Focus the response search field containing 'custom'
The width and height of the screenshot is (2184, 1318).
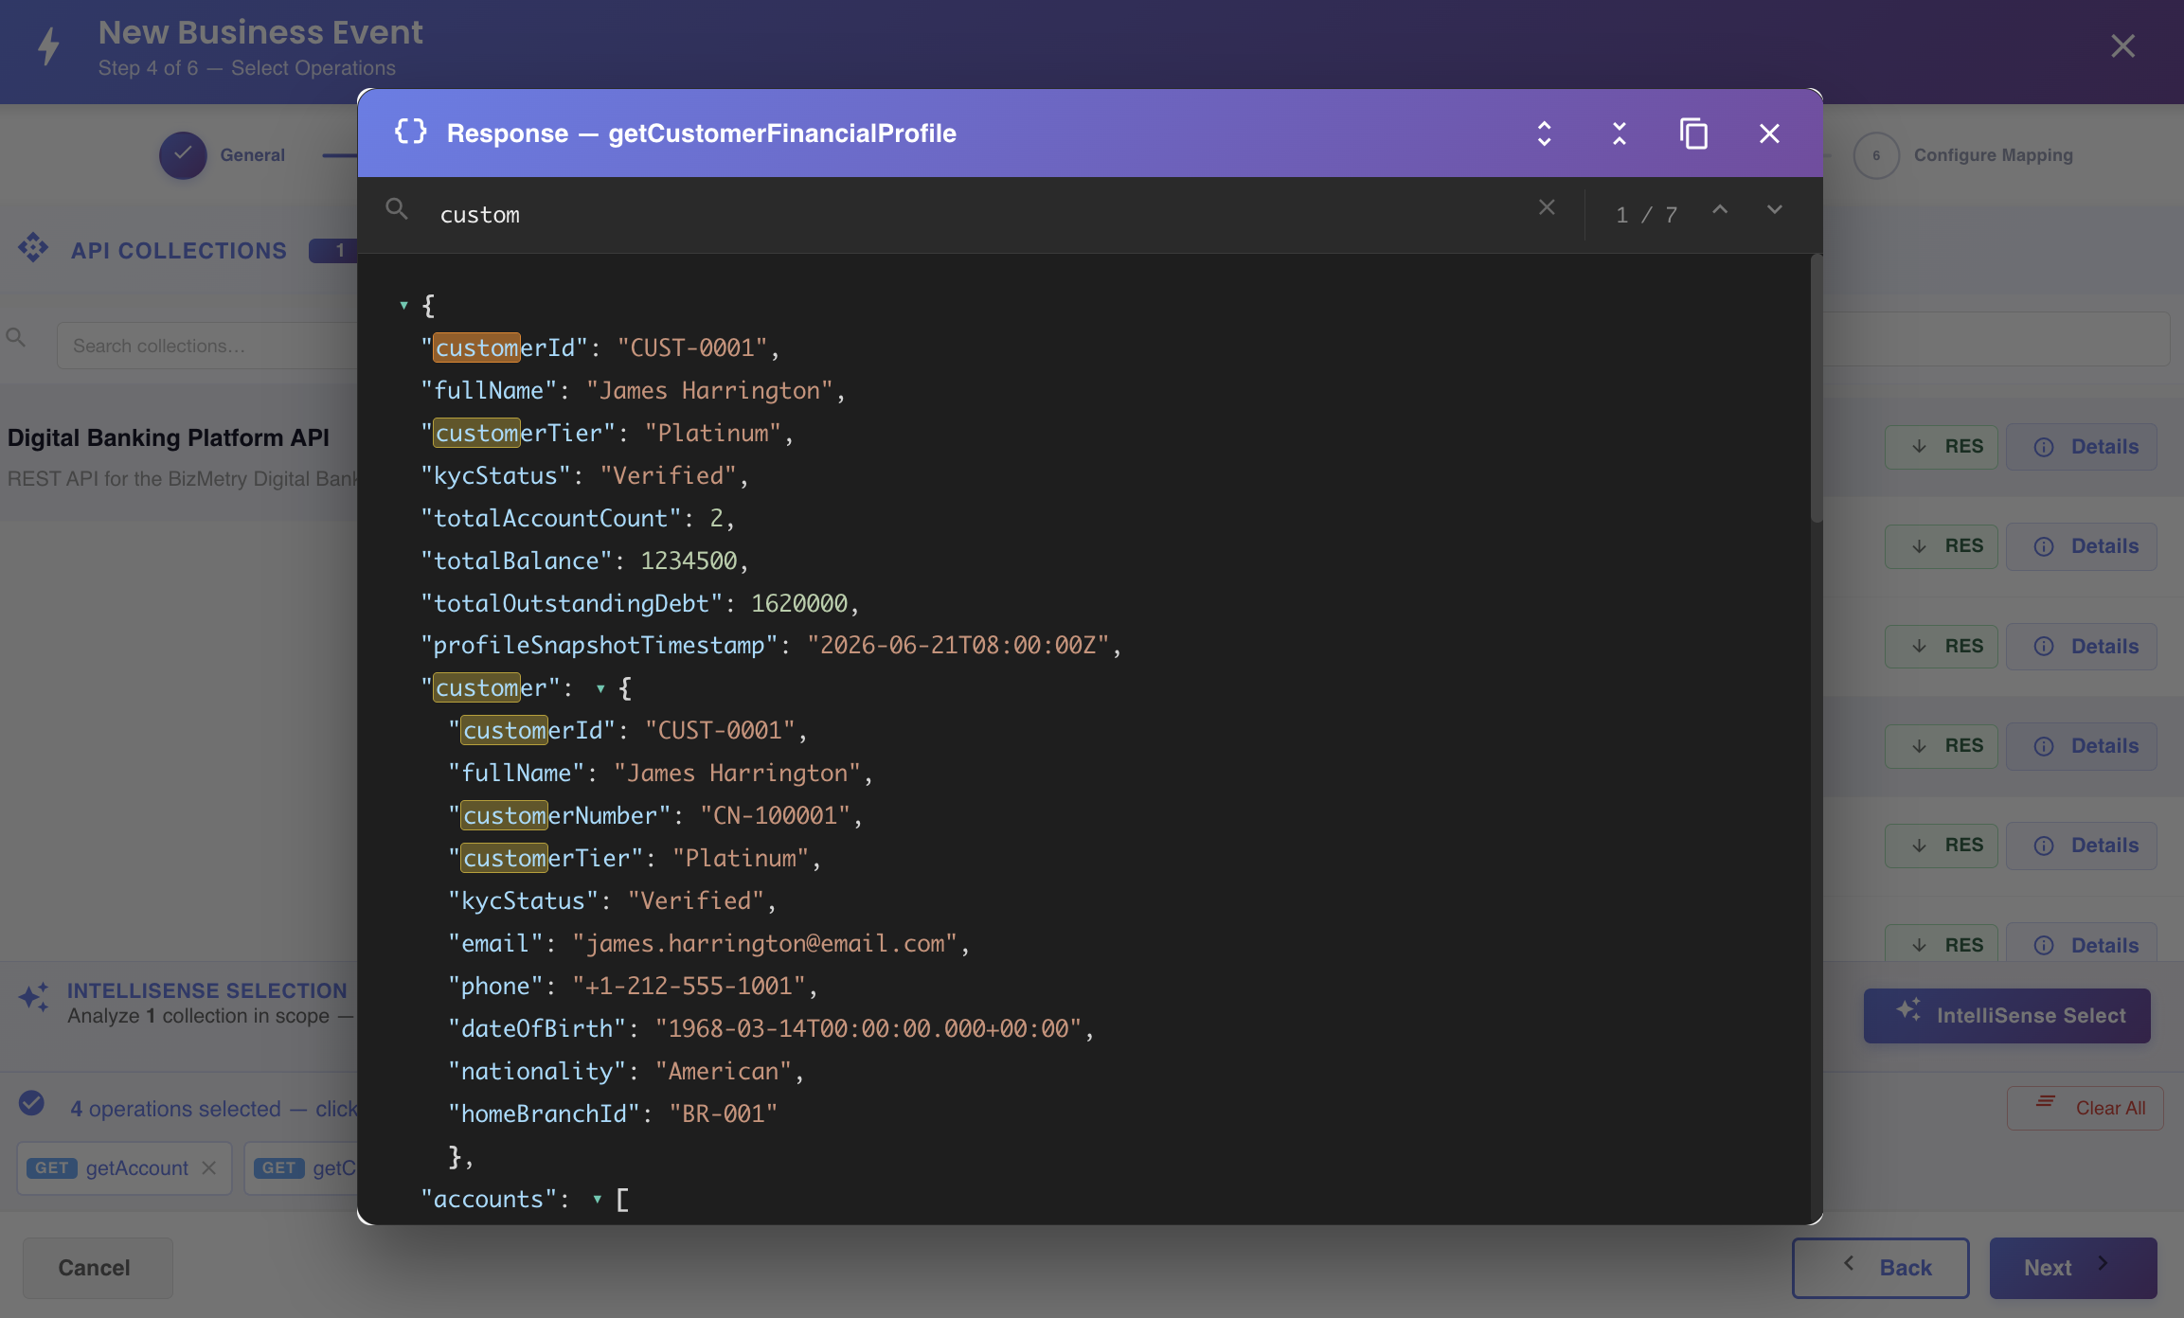[976, 215]
